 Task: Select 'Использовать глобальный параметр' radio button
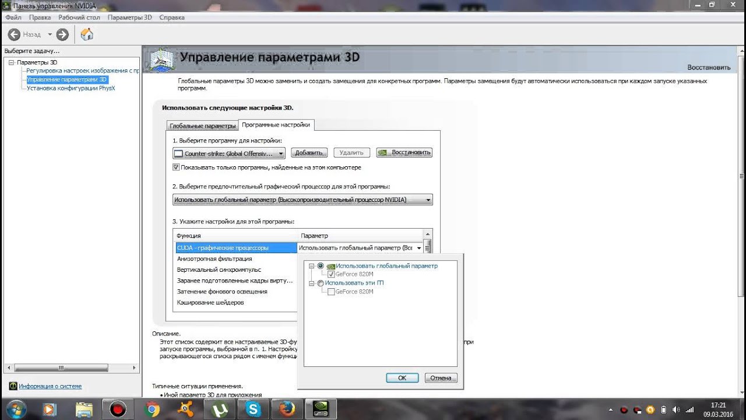[321, 266]
